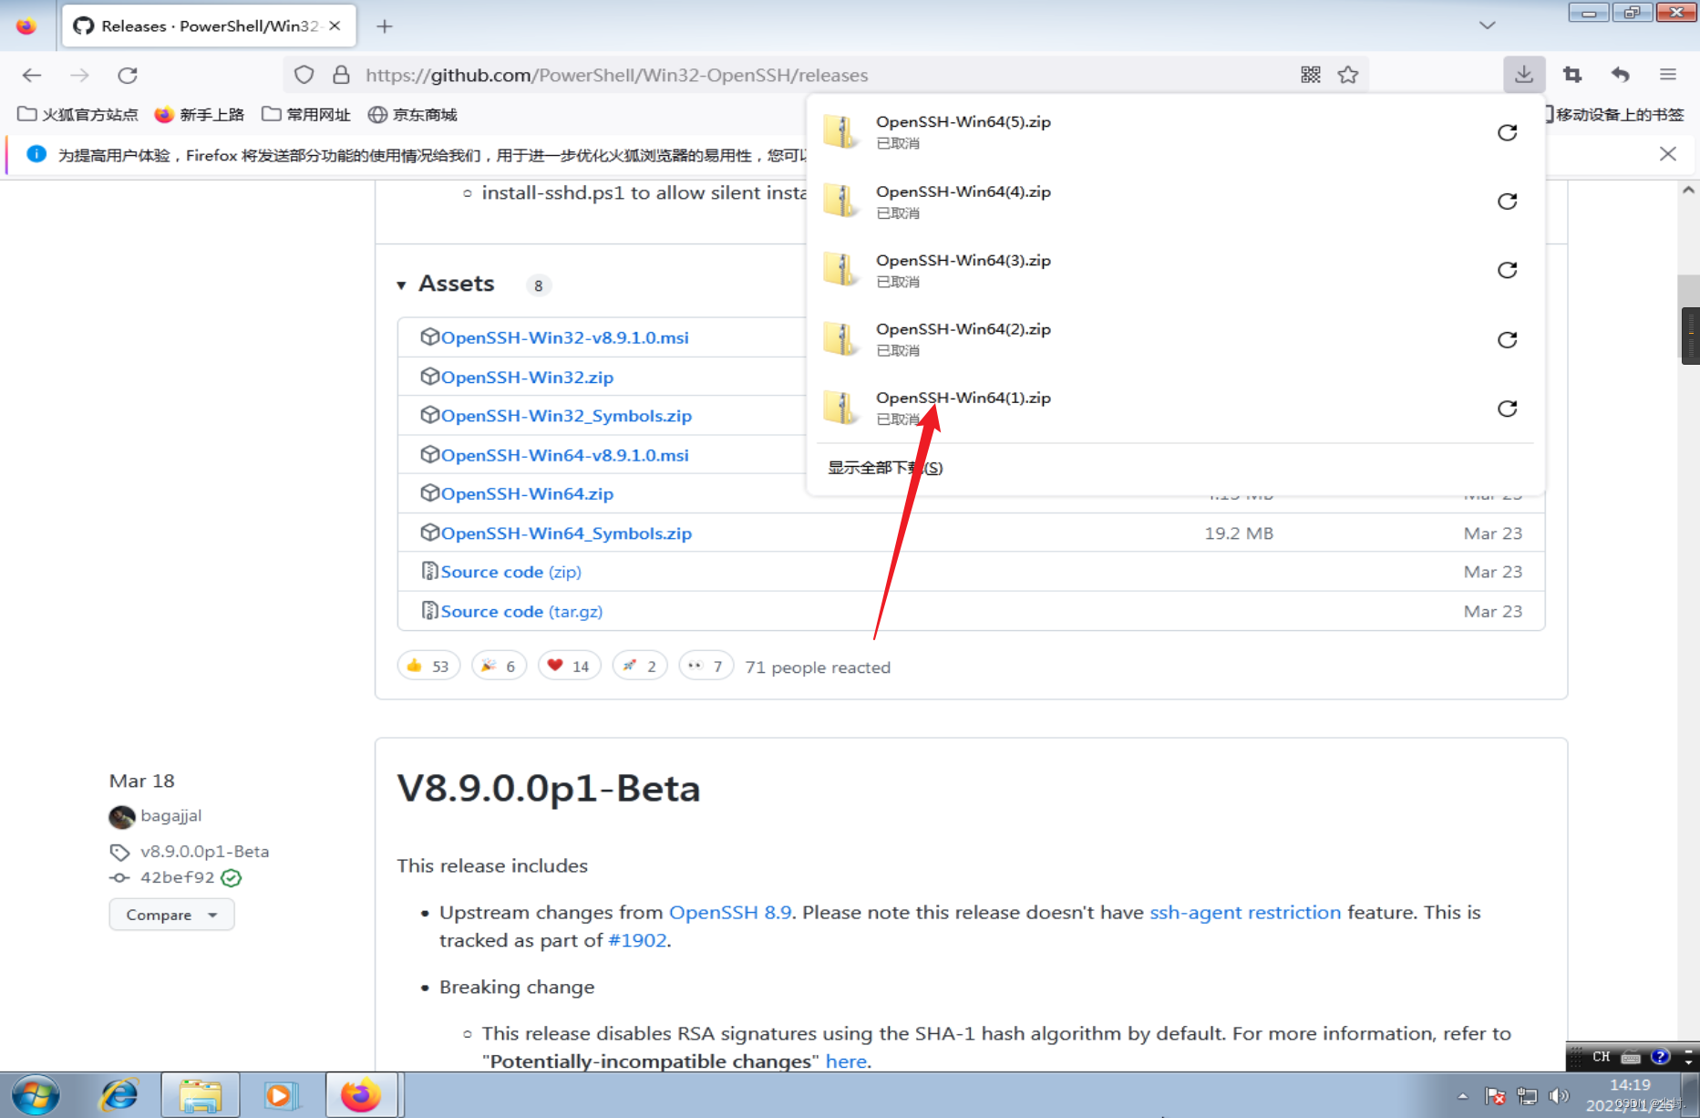
Task: Open Windows Explorer from taskbar
Action: point(201,1095)
